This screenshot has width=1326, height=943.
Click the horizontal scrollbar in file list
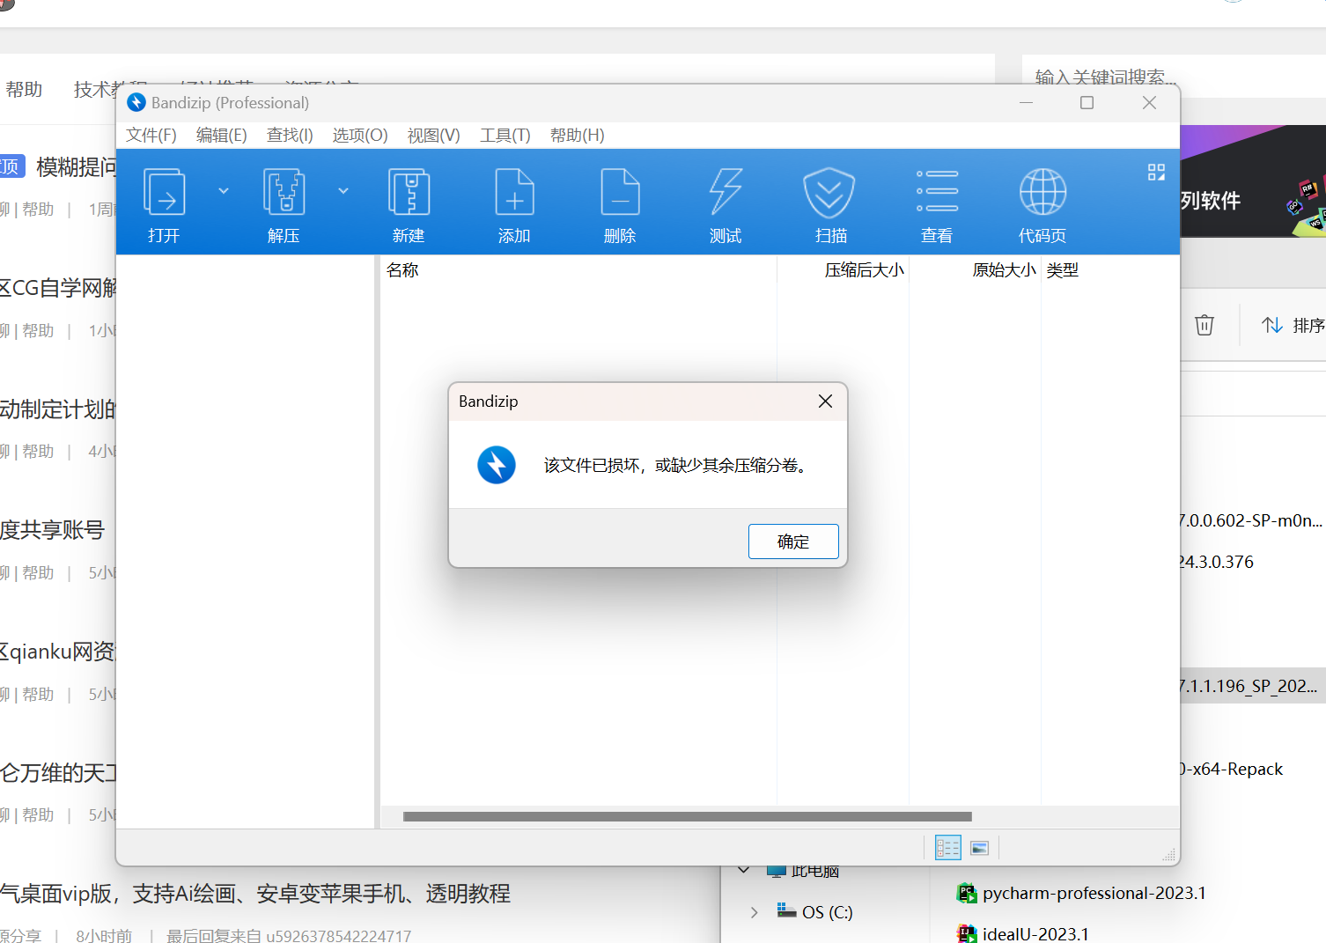tap(687, 816)
